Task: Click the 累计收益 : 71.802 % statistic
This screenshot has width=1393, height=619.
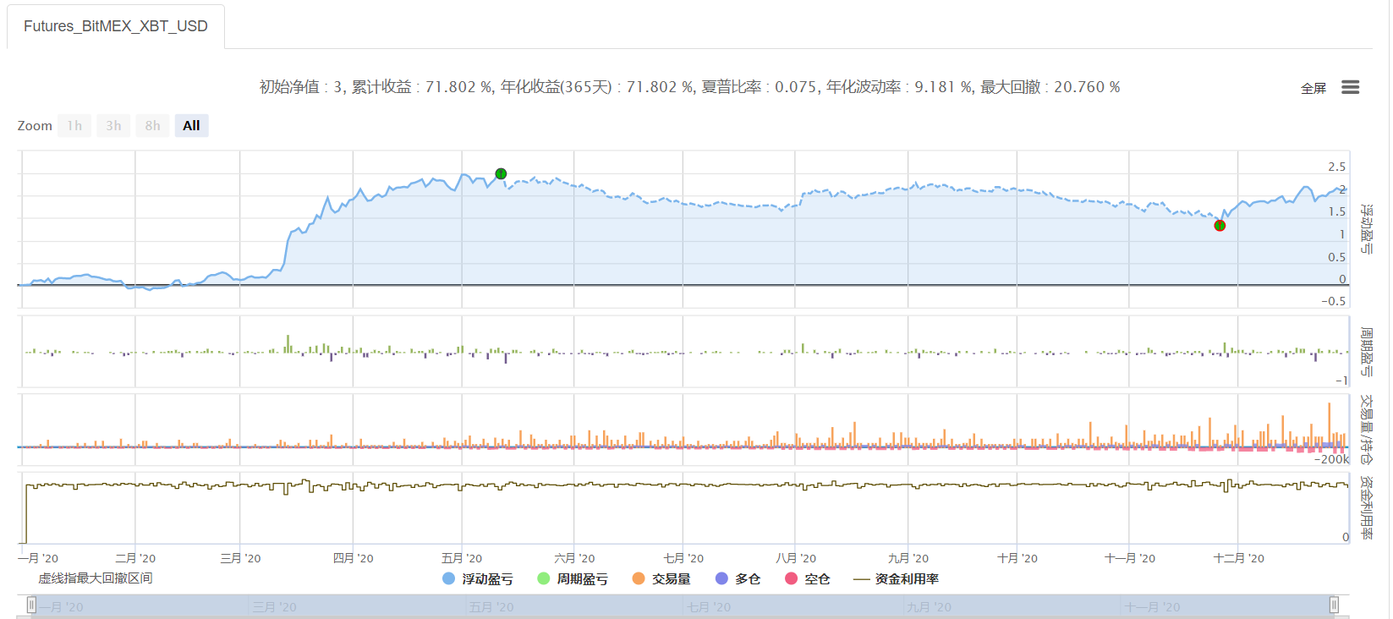Action: [423, 87]
